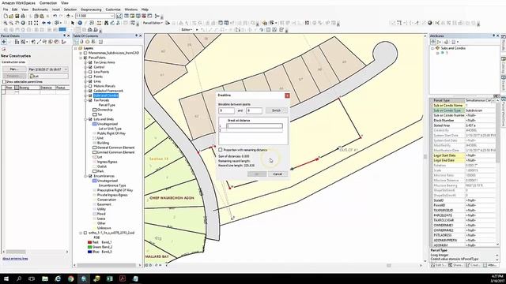Viewport: 506px width, 284px height.
Task: Enable the Points layer checkbox
Action: click(x=90, y=77)
